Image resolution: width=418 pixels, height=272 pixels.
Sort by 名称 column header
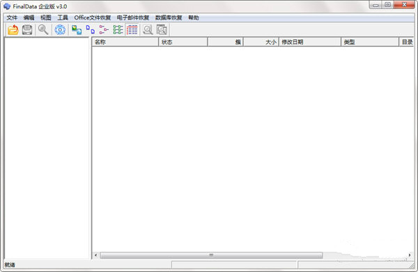click(x=125, y=42)
